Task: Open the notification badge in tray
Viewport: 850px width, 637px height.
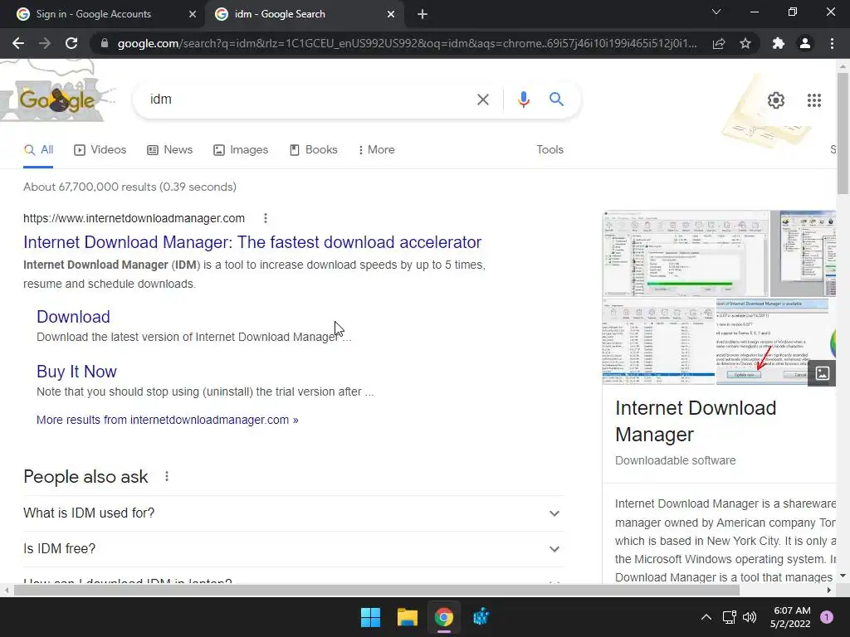Action: tap(827, 617)
